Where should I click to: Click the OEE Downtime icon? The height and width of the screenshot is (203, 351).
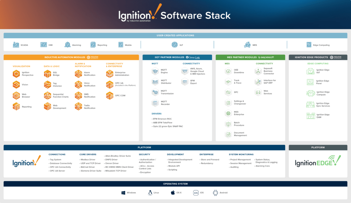pos(228,71)
